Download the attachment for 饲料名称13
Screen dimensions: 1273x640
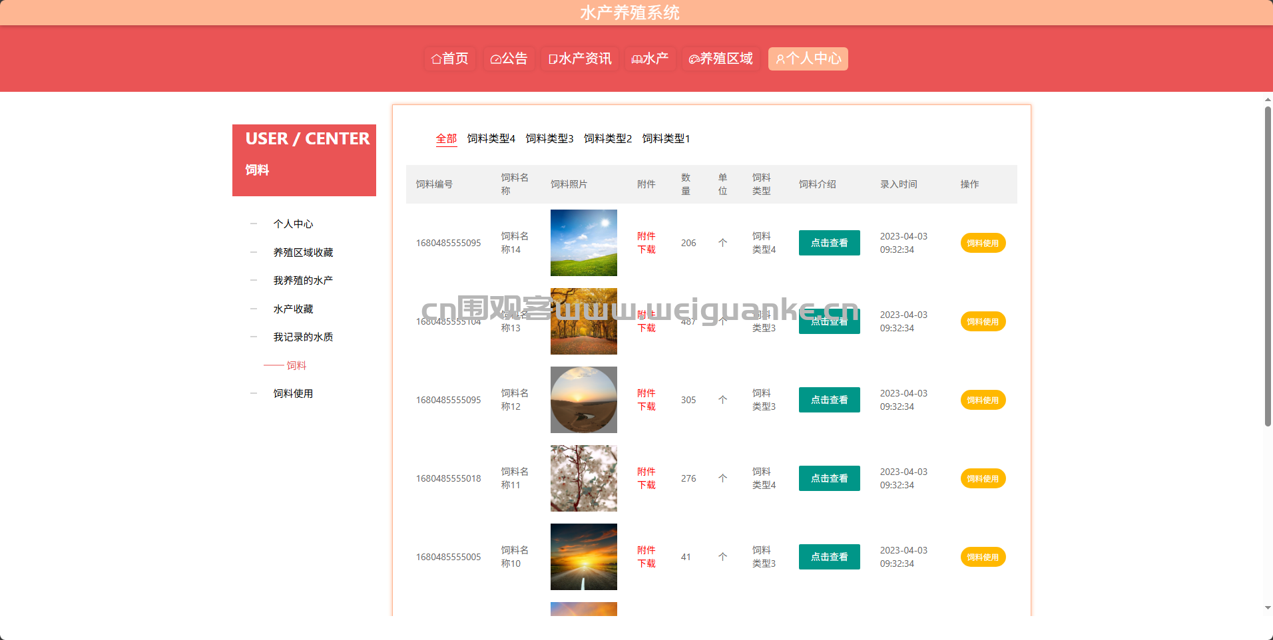click(646, 321)
